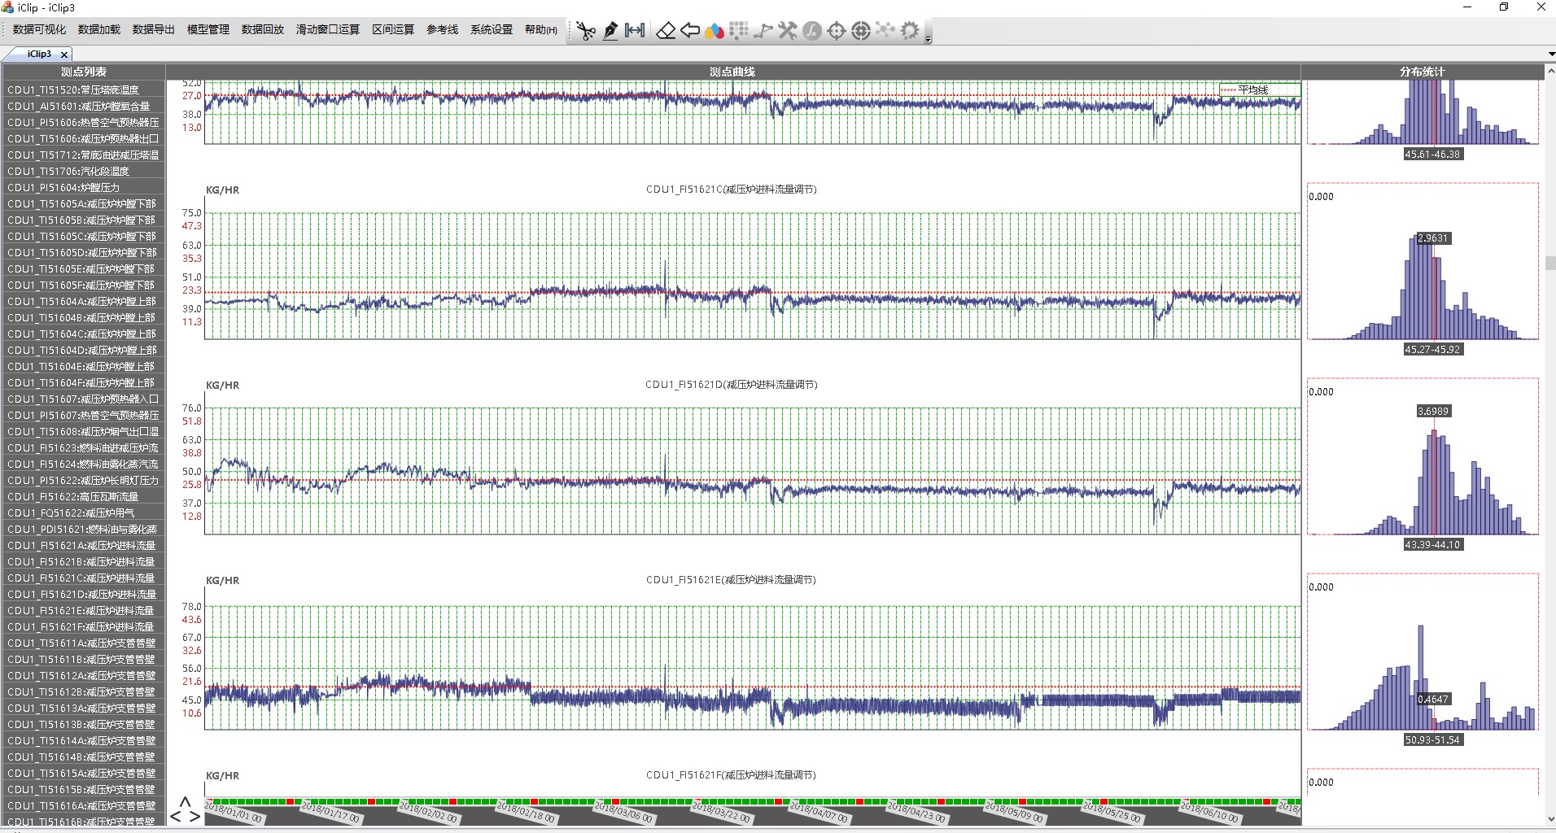Image resolution: width=1556 pixels, height=833 pixels.
Task: Click the crosshair target icon
Action: pyautogui.click(x=836, y=31)
